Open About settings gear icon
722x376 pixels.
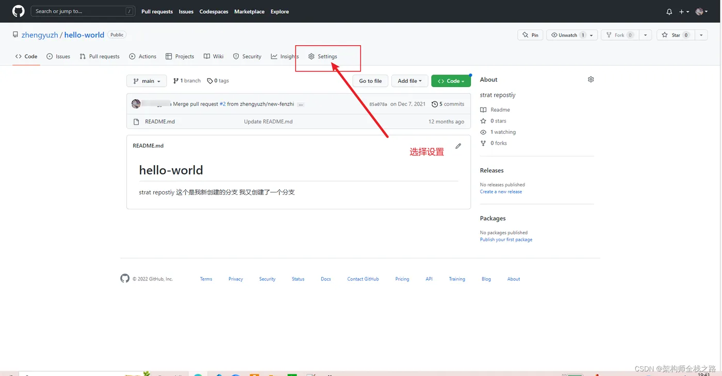point(590,80)
